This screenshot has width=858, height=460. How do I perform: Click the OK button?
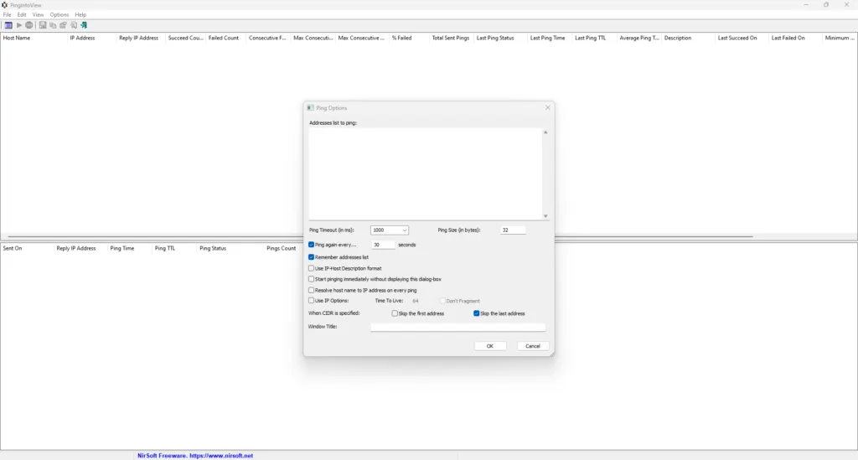(490, 346)
